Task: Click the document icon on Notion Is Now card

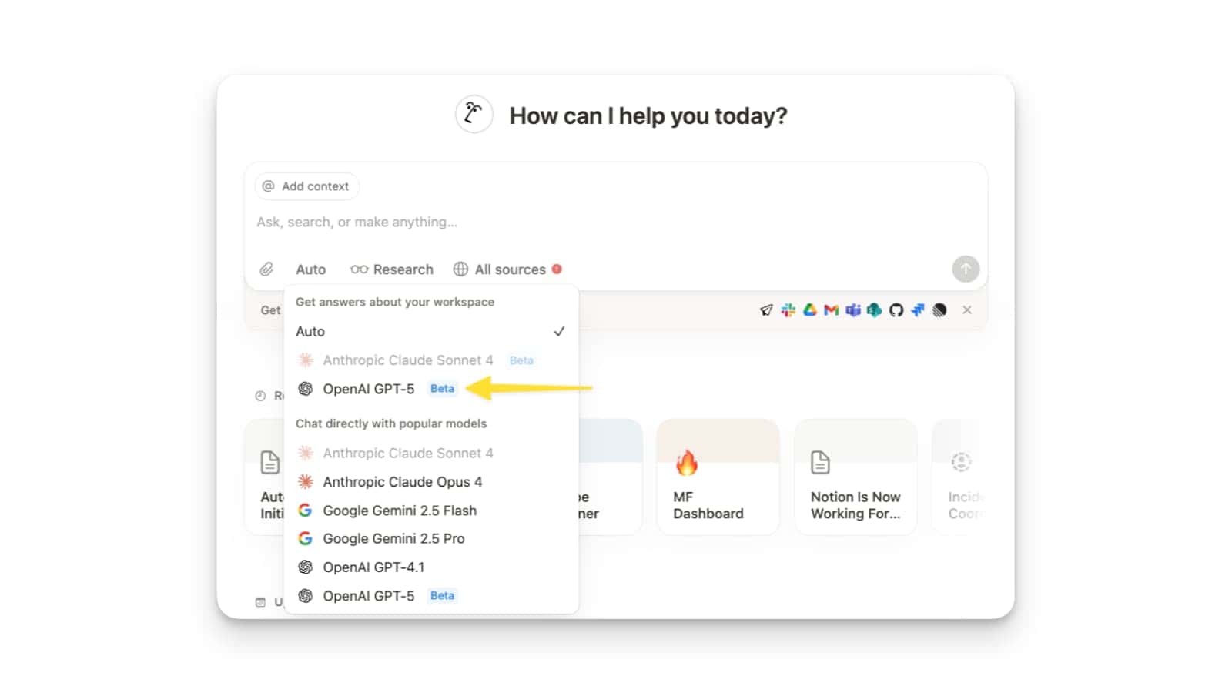Action: [x=820, y=462]
